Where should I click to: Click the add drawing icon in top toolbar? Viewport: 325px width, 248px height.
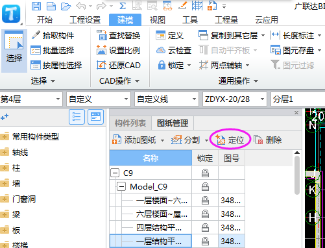pos(212,6)
